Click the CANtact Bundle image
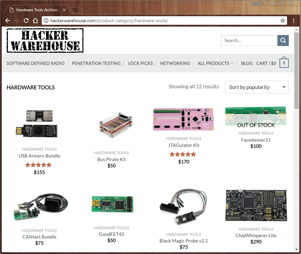Viewport: 301px width, 254px height. point(41,207)
